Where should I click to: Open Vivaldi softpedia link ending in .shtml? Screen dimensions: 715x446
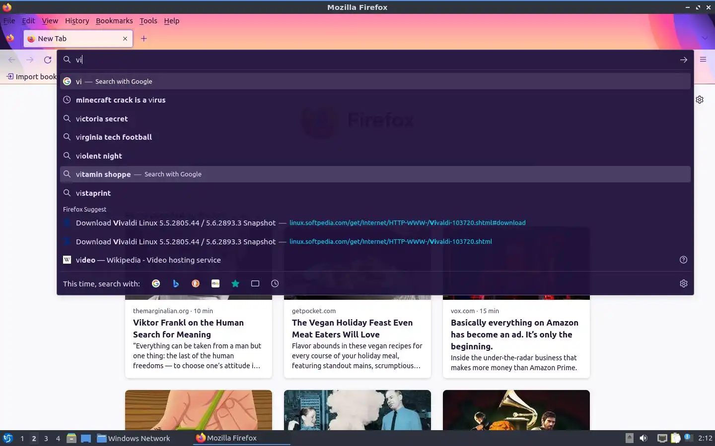click(x=375, y=241)
